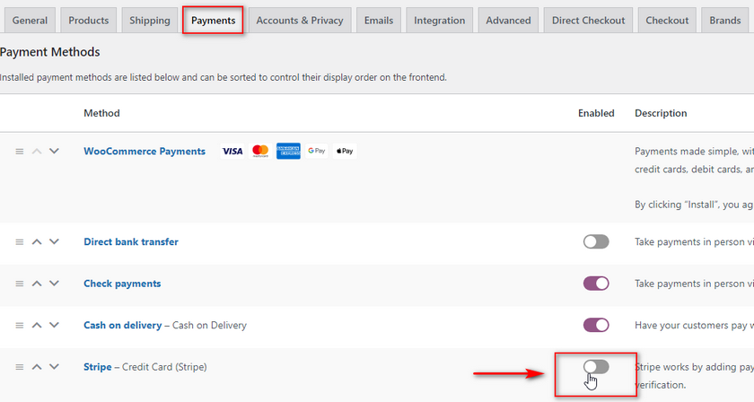This screenshot has width=754, height=402.
Task: Grab the Stripe drag handle
Action: (19, 367)
